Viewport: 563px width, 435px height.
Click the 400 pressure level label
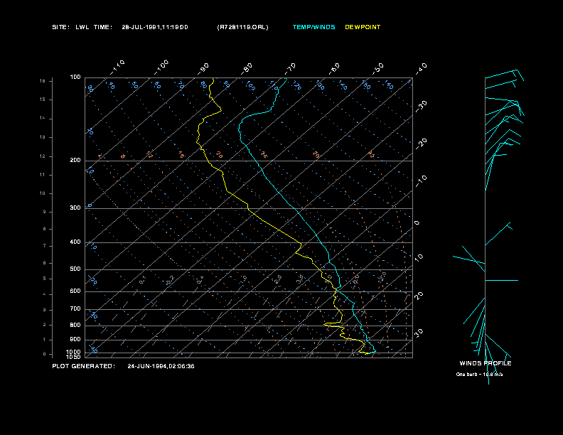pos(75,242)
